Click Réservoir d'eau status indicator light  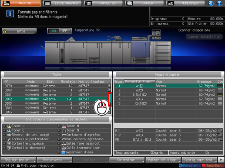[59, 152]
